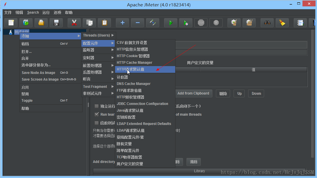
Task: Choose JDBC Connection Configuration item
Action: click(145, 104)
